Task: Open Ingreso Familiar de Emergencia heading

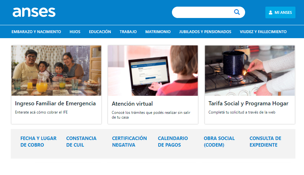Action: point(55,103)
